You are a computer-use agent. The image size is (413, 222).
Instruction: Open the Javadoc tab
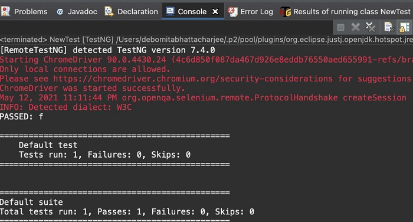tap(83, 12)
